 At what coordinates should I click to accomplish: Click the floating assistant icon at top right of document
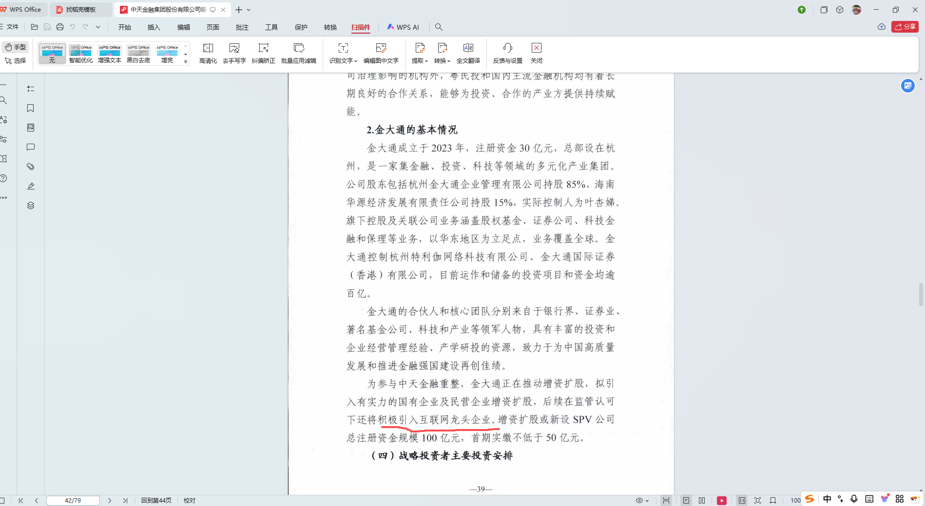[907, 86]
